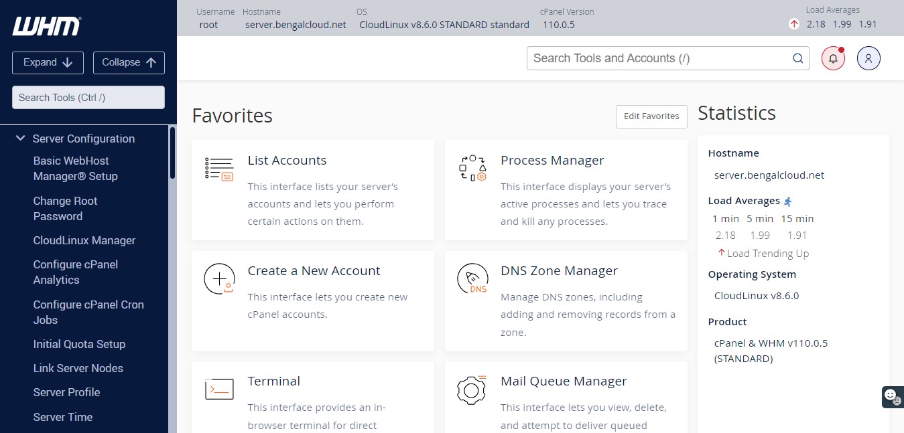This screenshot has height=433, width=904.
Task: Open the notifications bell icon
Action: pos(833,58)
